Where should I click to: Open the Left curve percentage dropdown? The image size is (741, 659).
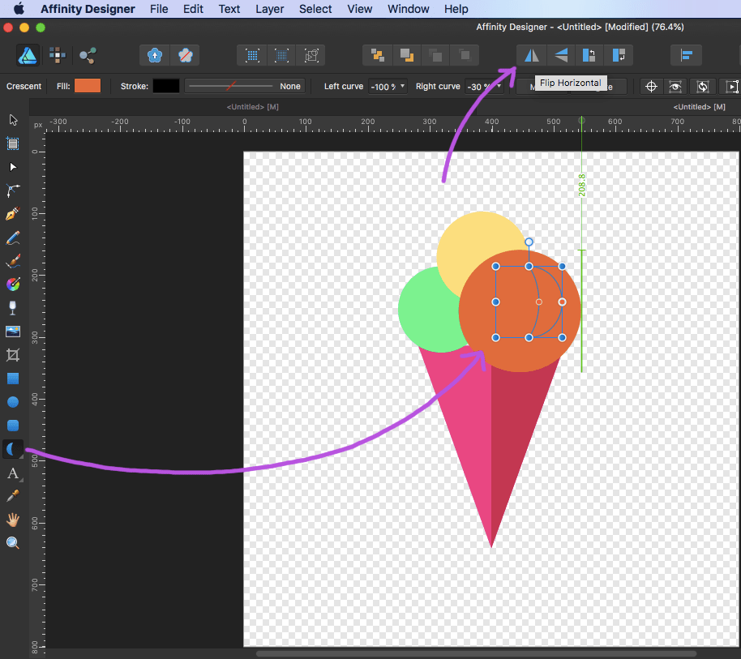tap(403, 87)
